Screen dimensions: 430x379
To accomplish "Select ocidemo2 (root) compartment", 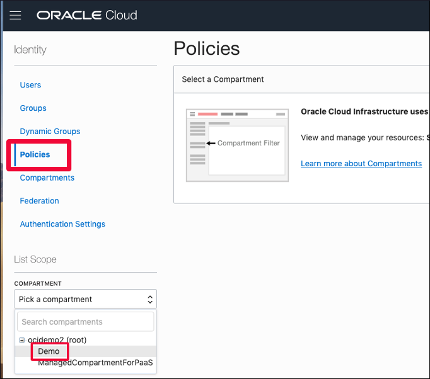I will coord(57,340).
